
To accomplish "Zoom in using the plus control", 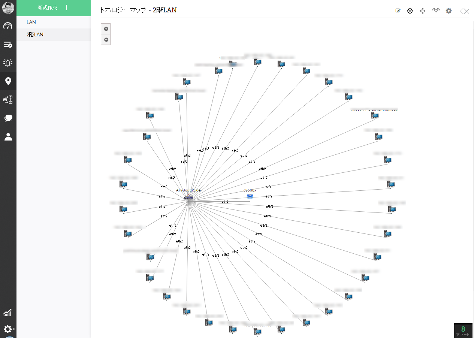I will point(106,29).
